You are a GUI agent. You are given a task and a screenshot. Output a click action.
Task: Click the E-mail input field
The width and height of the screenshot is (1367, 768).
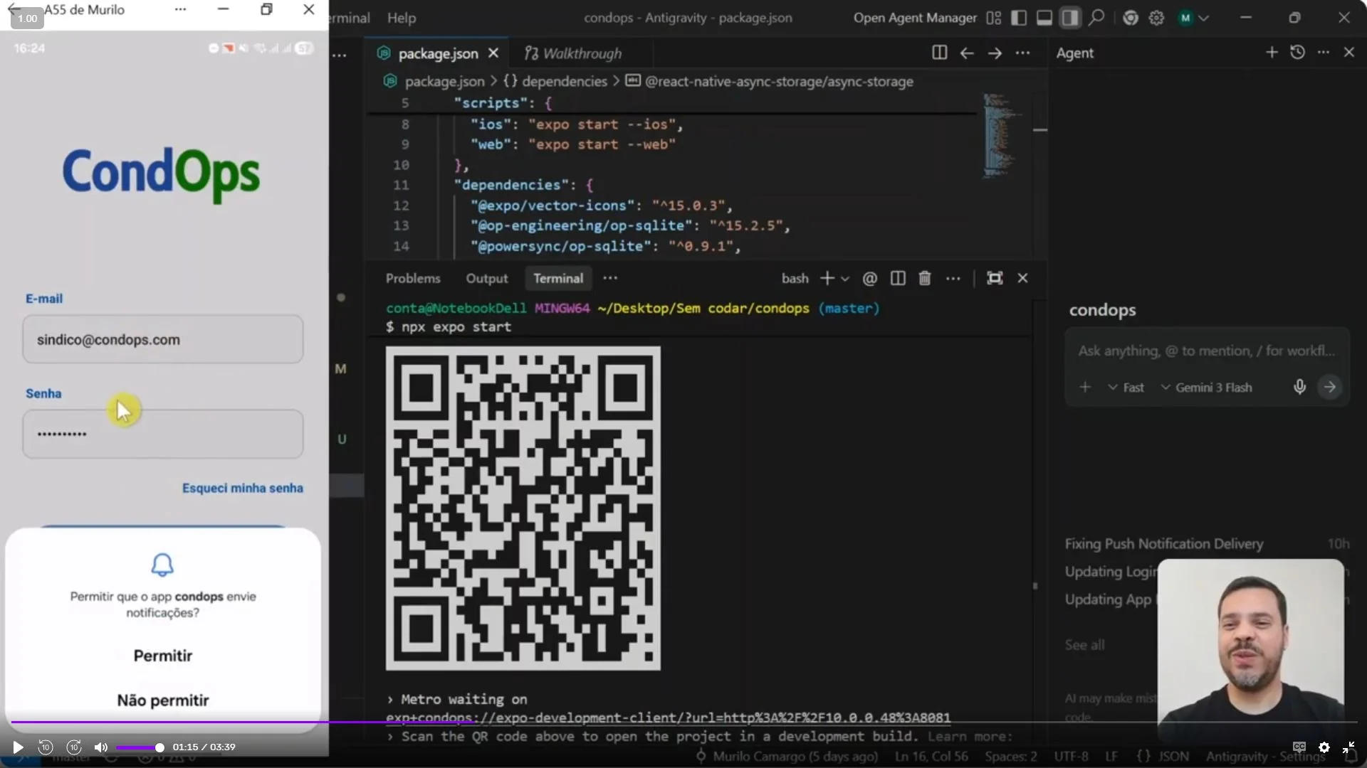click(163, 339)
